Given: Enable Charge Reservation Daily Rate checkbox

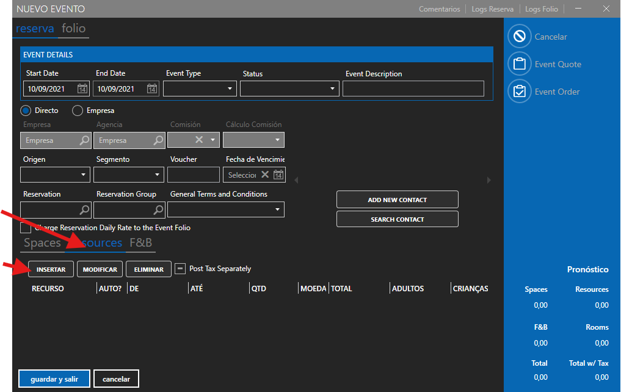Looking at the screenshot, I should click(x=26, y=228).
